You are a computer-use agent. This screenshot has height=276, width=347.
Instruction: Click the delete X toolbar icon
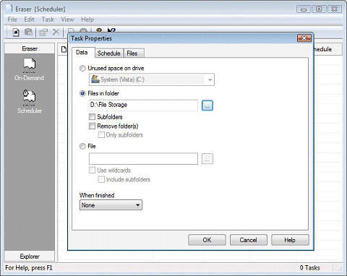point(56,32)
